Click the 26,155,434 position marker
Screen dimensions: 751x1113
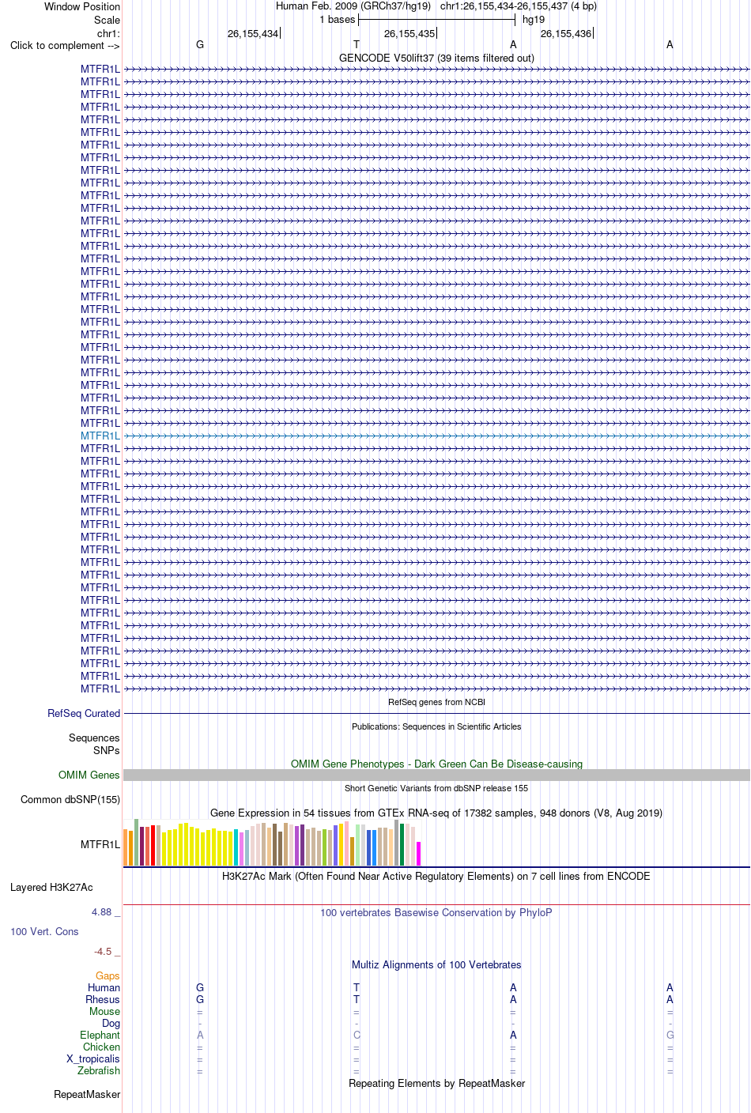point(253,33)
